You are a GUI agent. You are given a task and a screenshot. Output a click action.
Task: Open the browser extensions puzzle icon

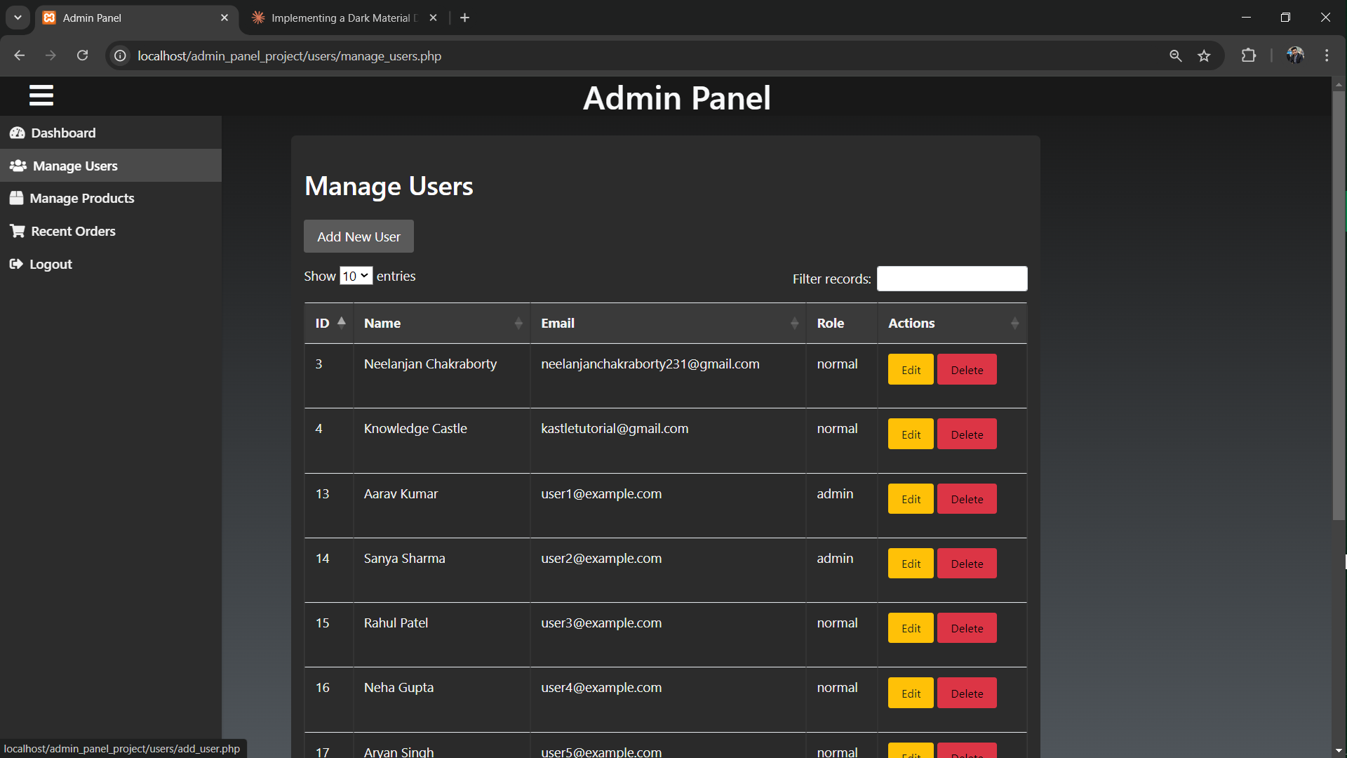pos(1249,55)
